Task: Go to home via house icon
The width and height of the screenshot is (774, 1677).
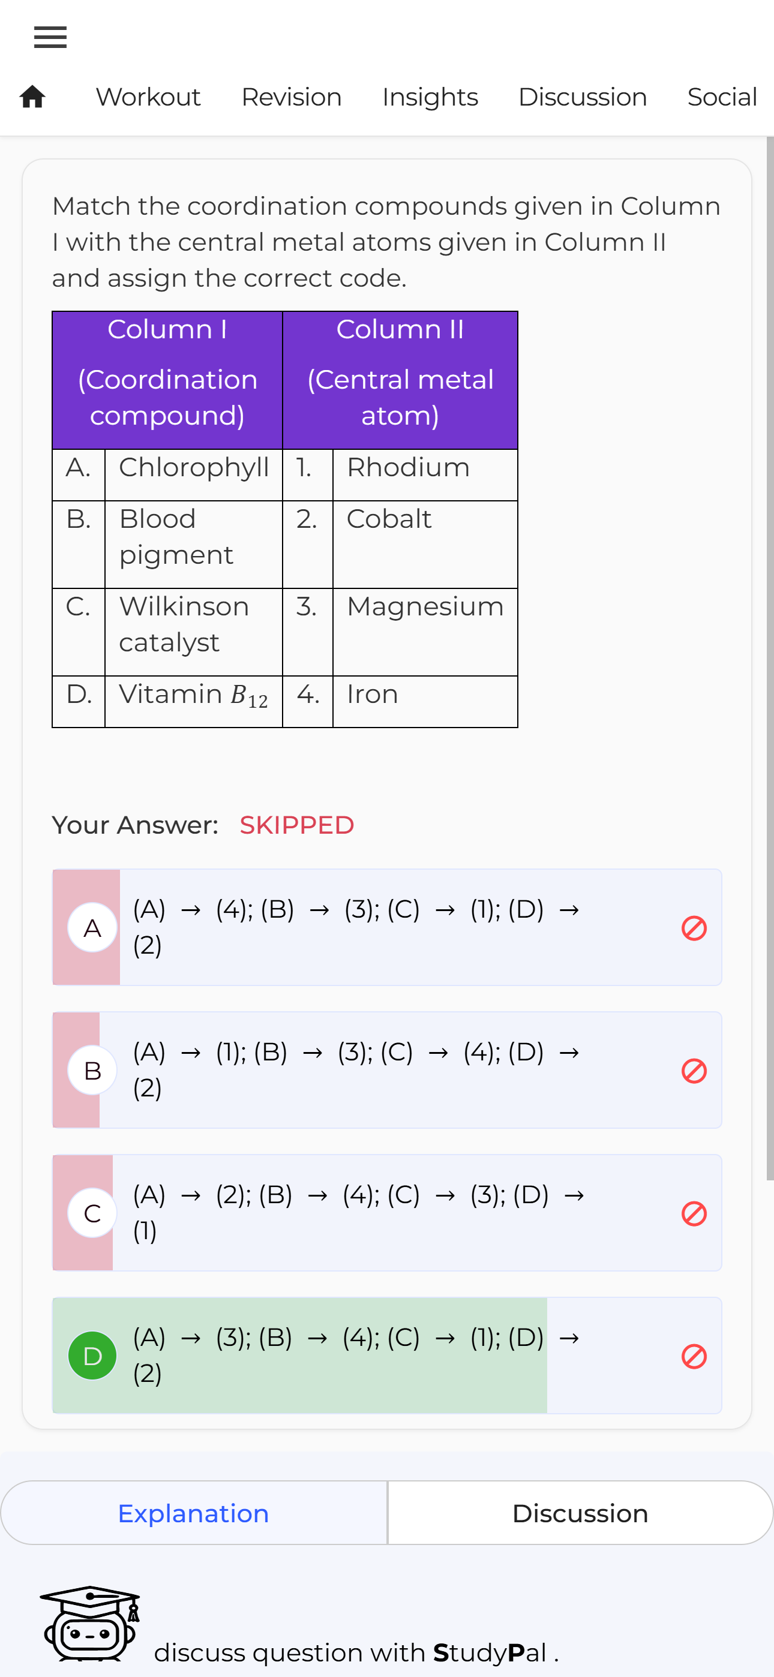Action: pyautogui.click(x=32, y=97)
